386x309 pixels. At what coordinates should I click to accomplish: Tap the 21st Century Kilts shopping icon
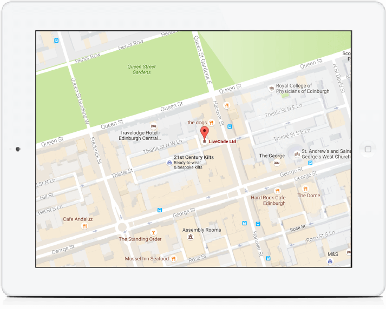(169, 162)
